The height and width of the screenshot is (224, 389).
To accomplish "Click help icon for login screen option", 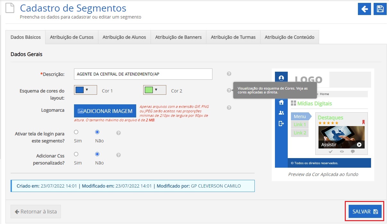I will coord(119,133).
